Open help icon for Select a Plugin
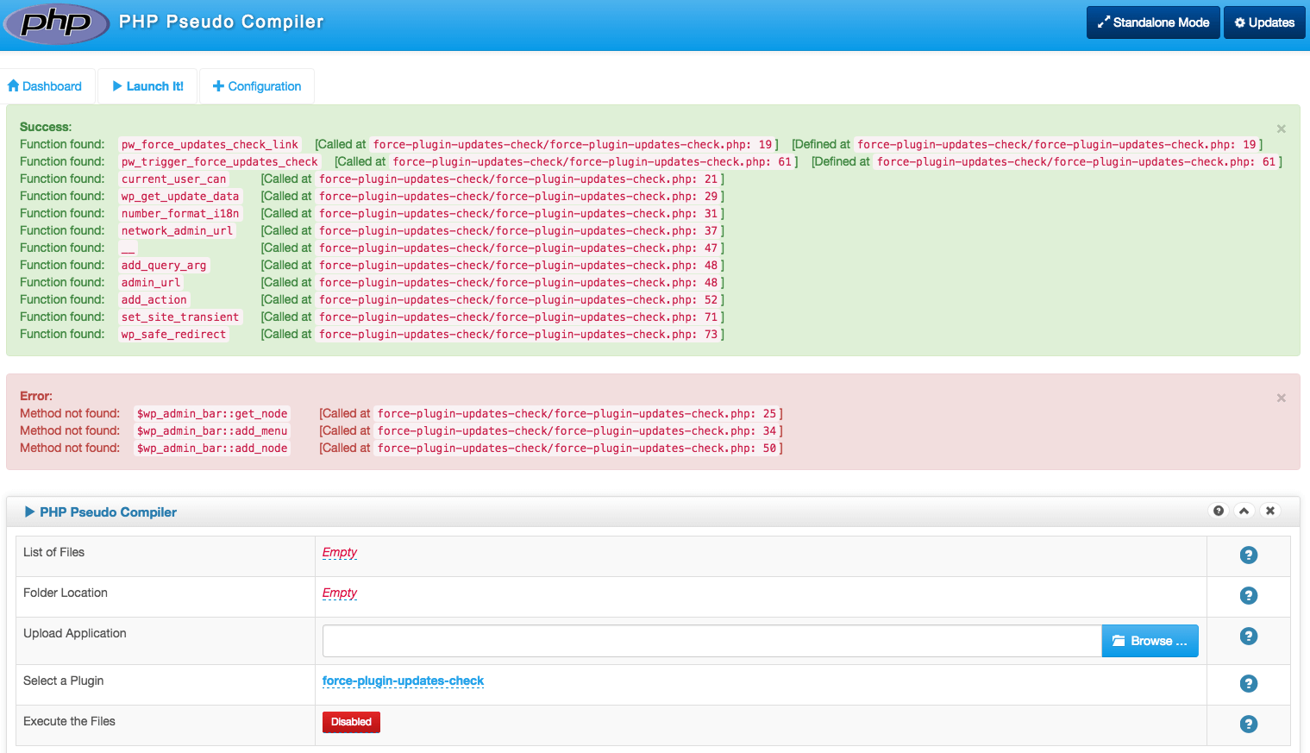This screenshot has height=753, width=1310. (1248, 684)
